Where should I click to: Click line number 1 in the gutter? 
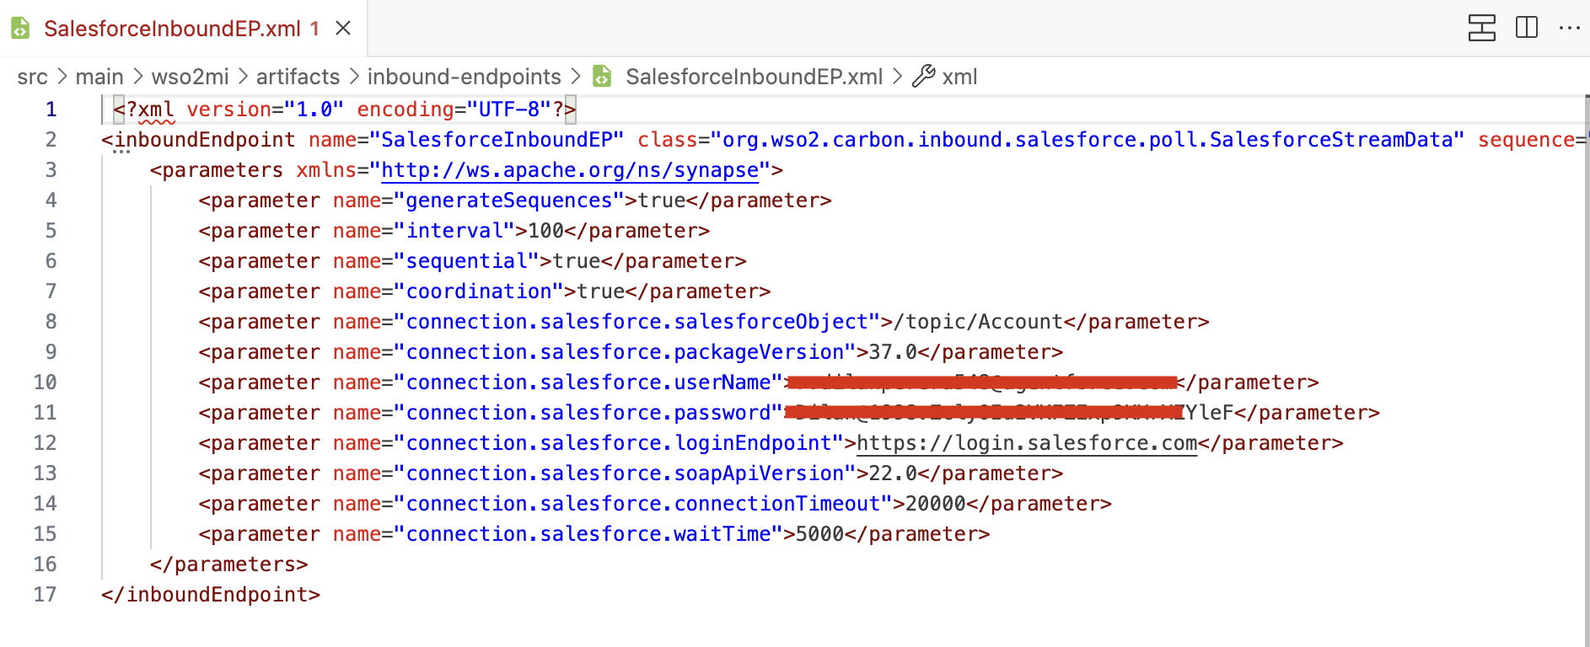[51, 110]
